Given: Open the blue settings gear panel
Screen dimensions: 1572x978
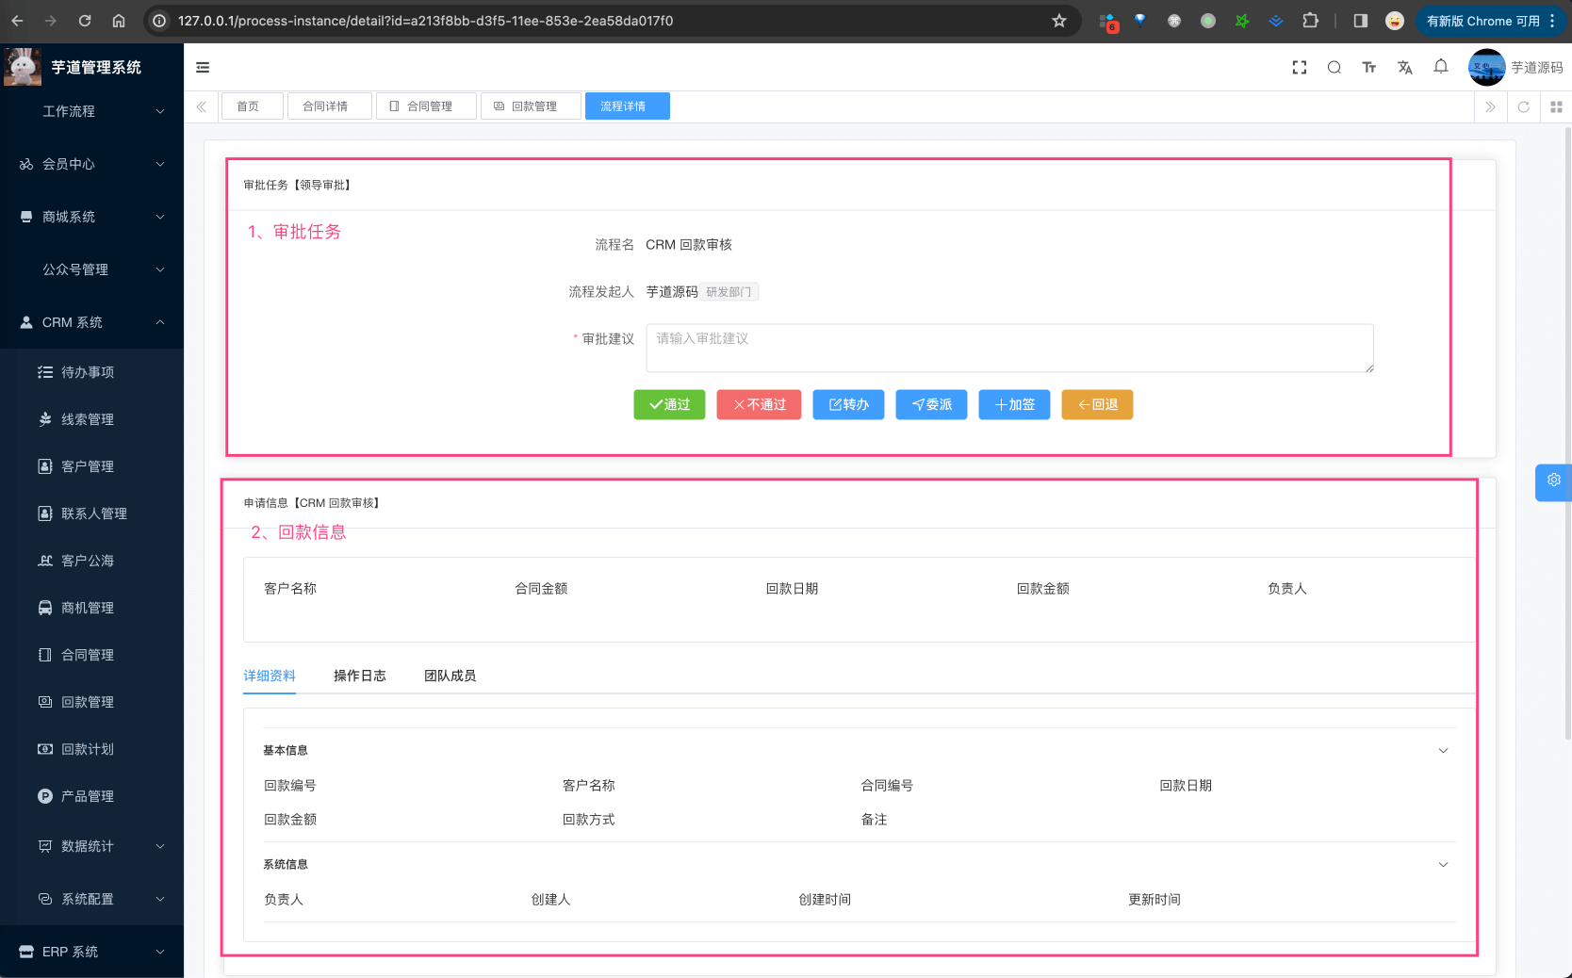Looking at the screenshot, I should (1553, 481).
